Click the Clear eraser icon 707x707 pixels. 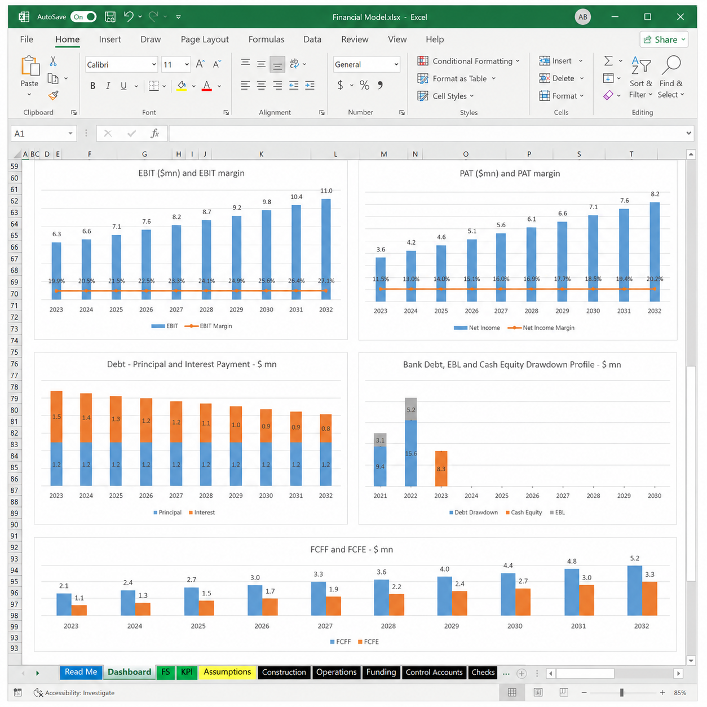pos(608,95)
